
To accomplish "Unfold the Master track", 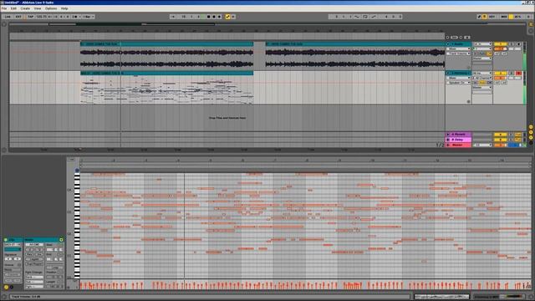I will 448,145.
